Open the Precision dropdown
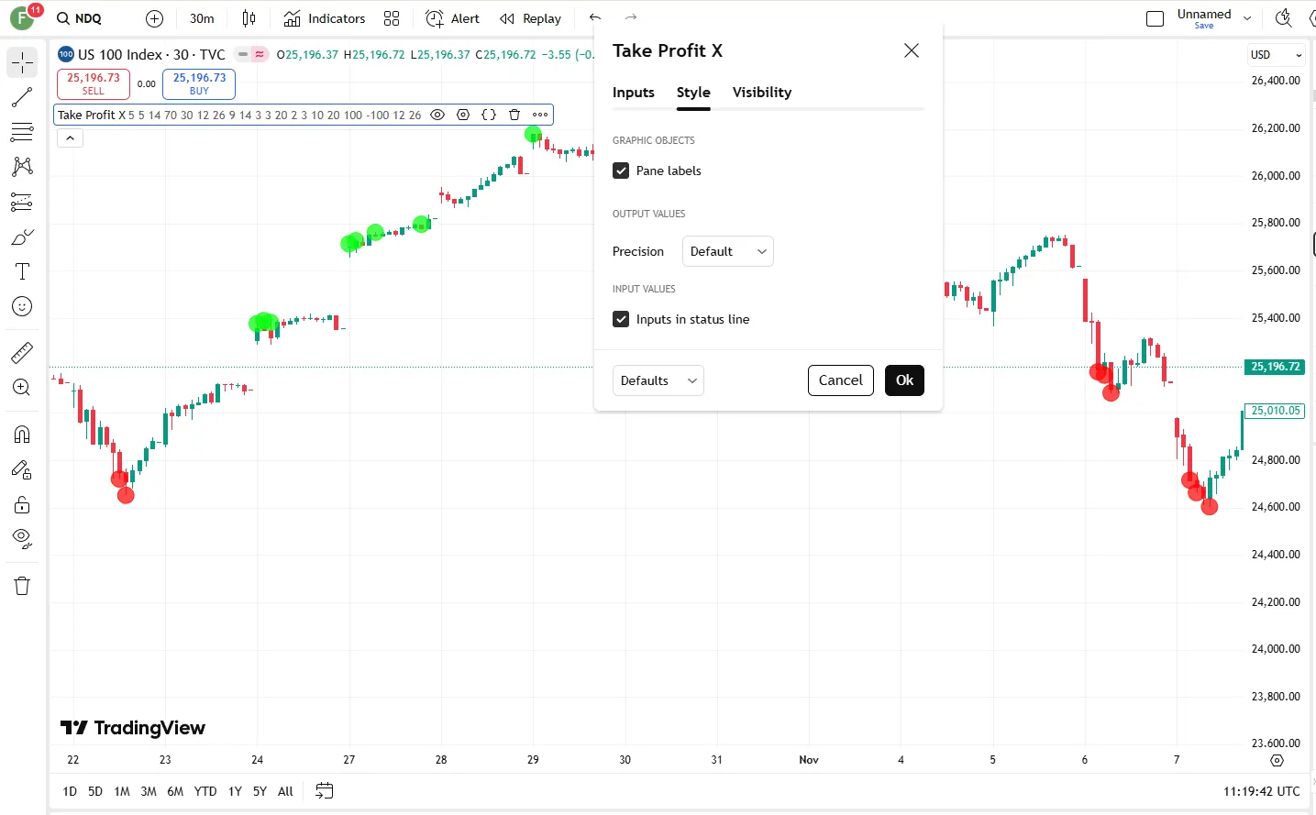The image size is (1316, 815). (727, 251)
